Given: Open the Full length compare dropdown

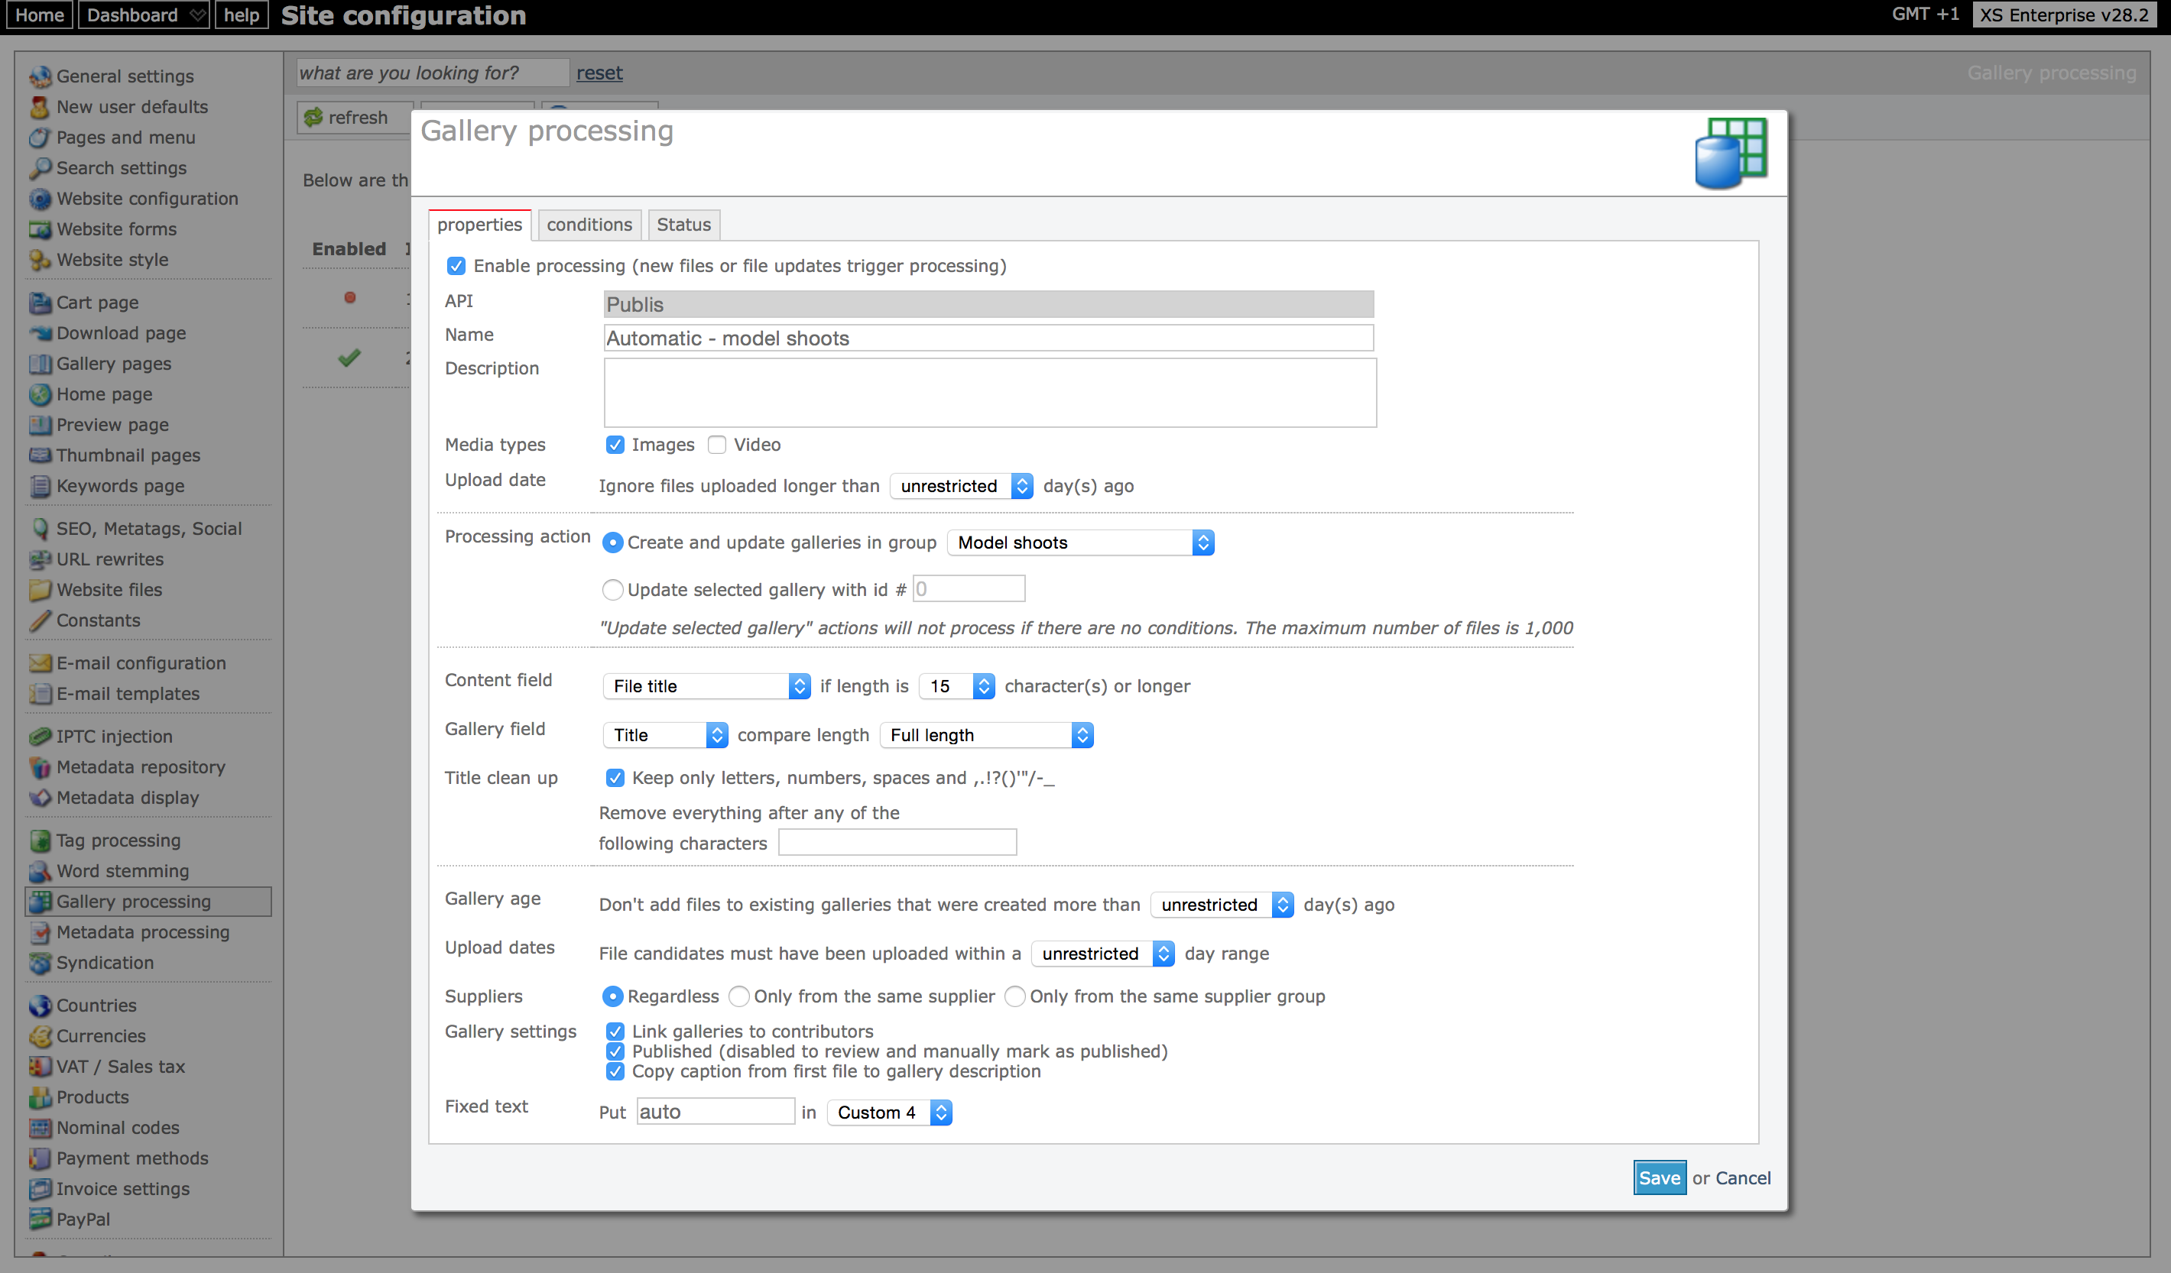Looking at the screenshot, I should pyautogui.click(x=988, y=736).
